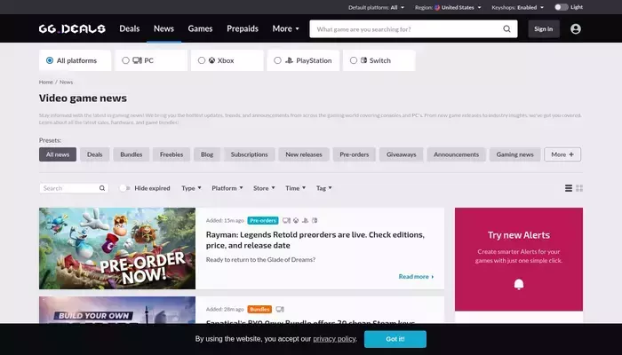Select the Announcements preset
The image size is (622, 355).
point(456,154)
